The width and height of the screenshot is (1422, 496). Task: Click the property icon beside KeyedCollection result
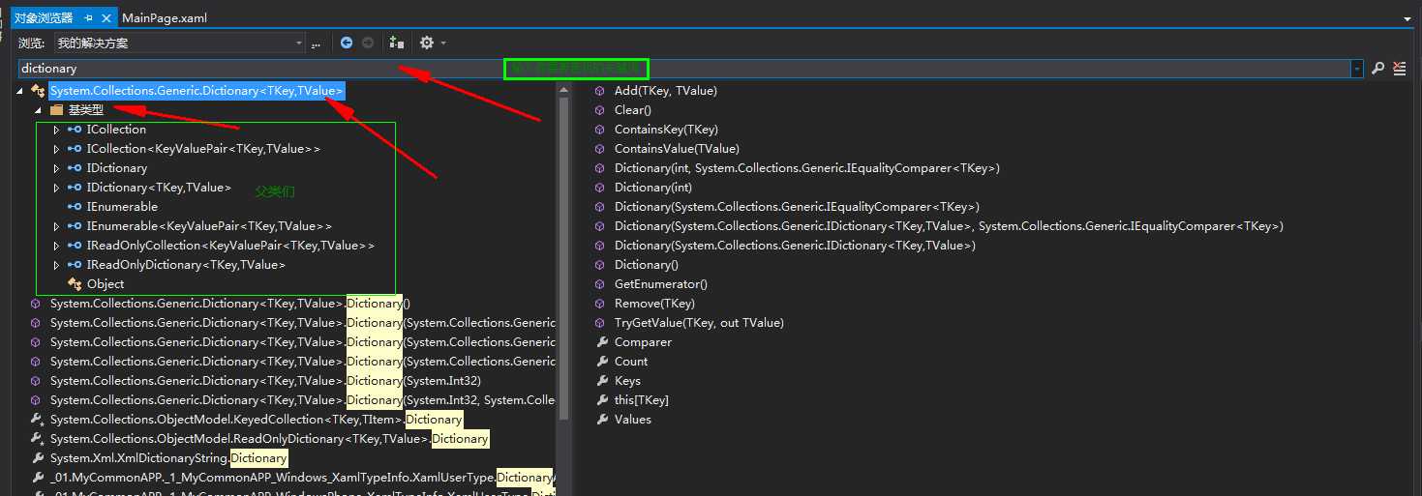(x=37, y=419)
